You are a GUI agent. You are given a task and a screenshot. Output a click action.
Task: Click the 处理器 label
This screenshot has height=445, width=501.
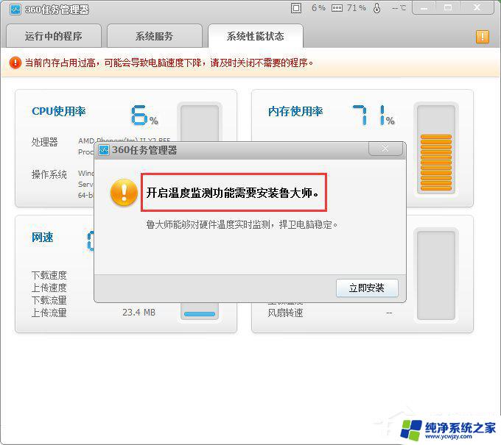click(45, 142)
